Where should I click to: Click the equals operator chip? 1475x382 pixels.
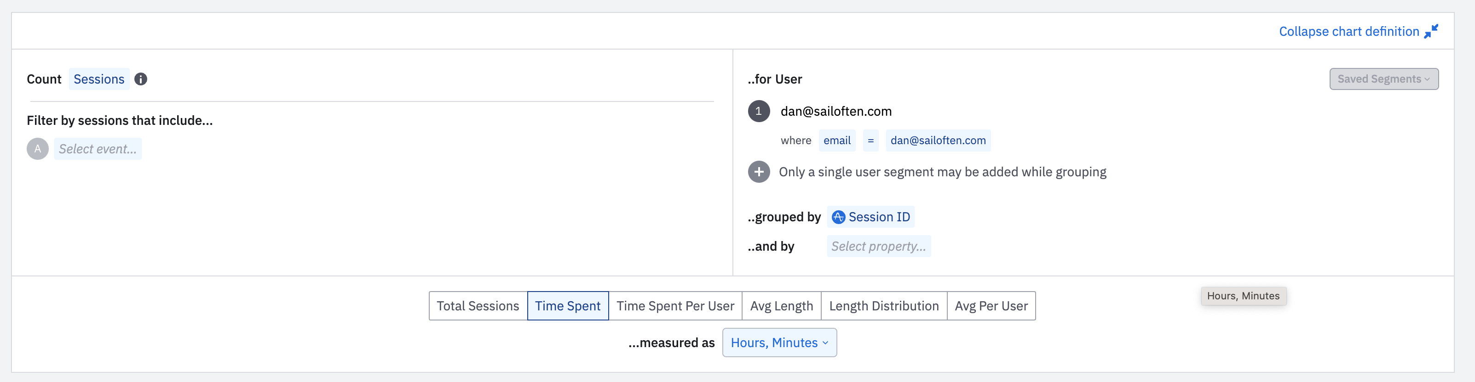pos(870,140)
